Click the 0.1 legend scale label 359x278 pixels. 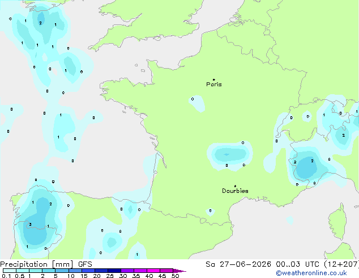tap(6, 276)
